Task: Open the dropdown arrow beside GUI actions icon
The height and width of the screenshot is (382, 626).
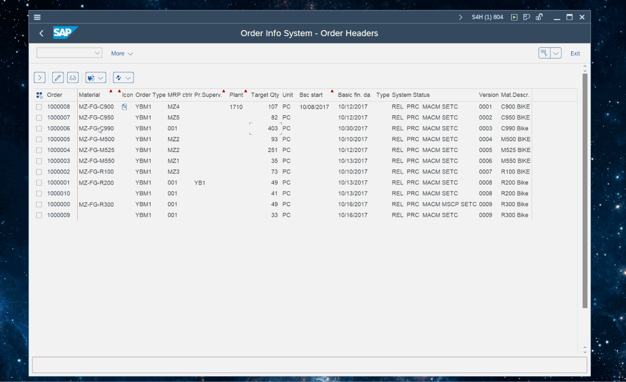Action: pos(556,53)
